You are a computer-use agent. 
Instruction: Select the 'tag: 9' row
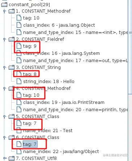tap(30, 46)
